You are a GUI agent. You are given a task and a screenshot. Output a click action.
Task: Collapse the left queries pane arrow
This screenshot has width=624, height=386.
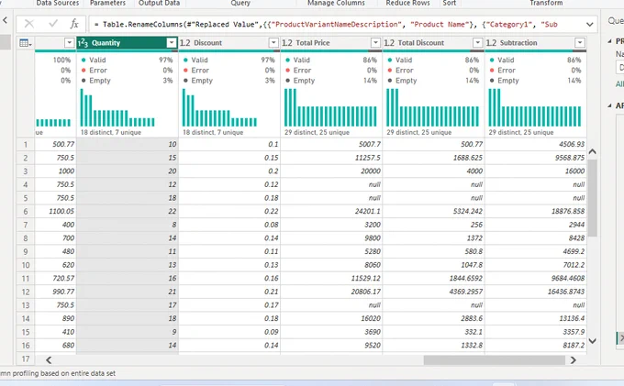(x=5, y=20)
